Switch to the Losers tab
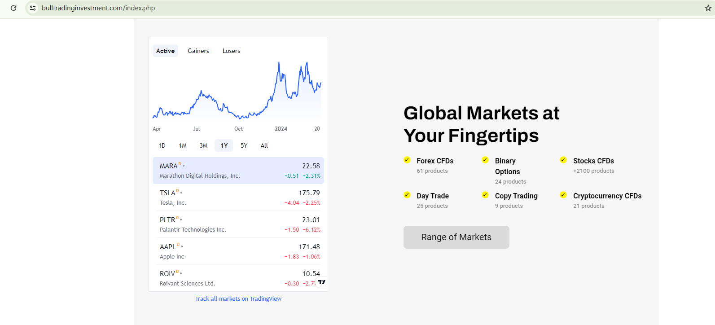The width and height of the screenshot is (715, 325). tap(231, 51)
